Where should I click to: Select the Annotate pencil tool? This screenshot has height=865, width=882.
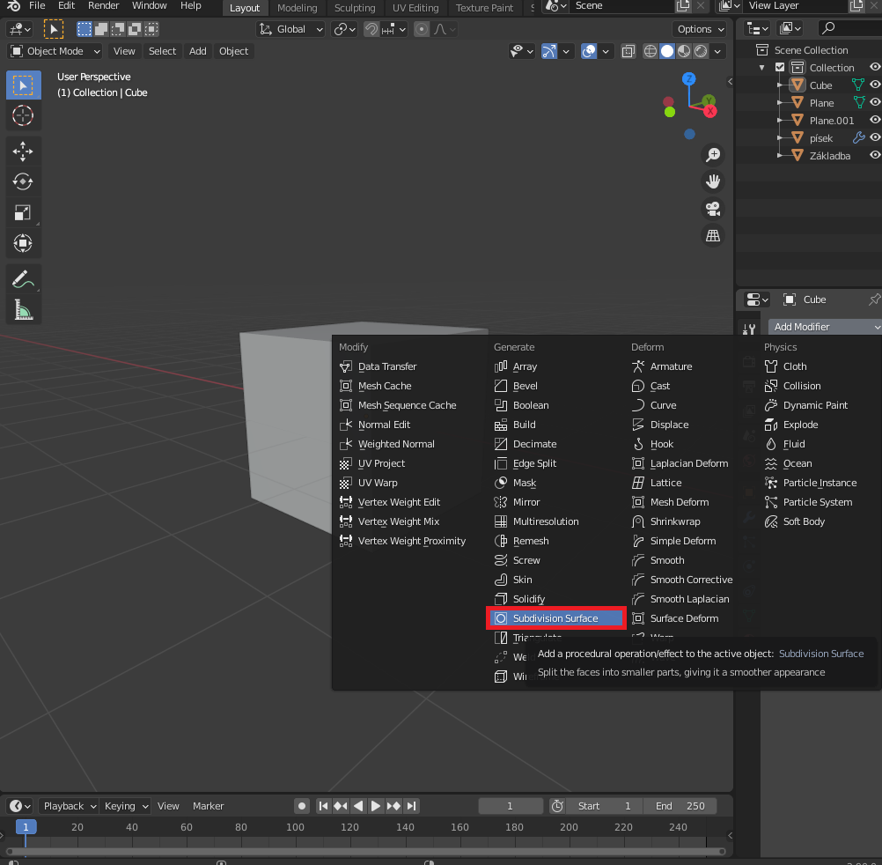tap(23, 279)
